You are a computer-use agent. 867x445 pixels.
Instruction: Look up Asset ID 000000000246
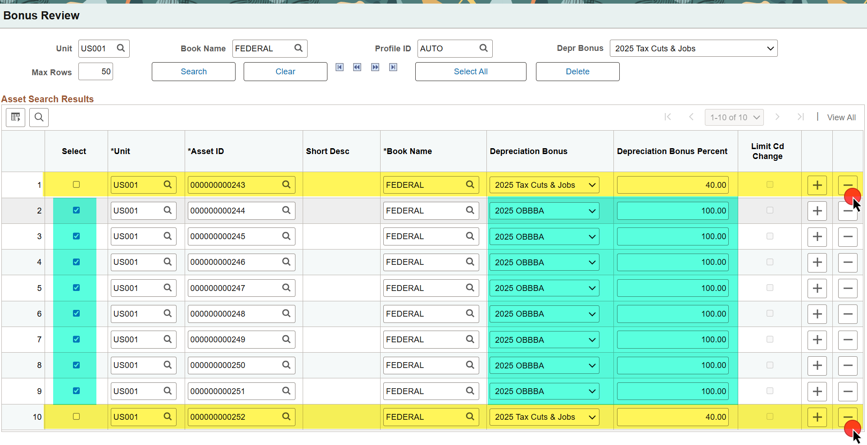[x=286, y=262]
